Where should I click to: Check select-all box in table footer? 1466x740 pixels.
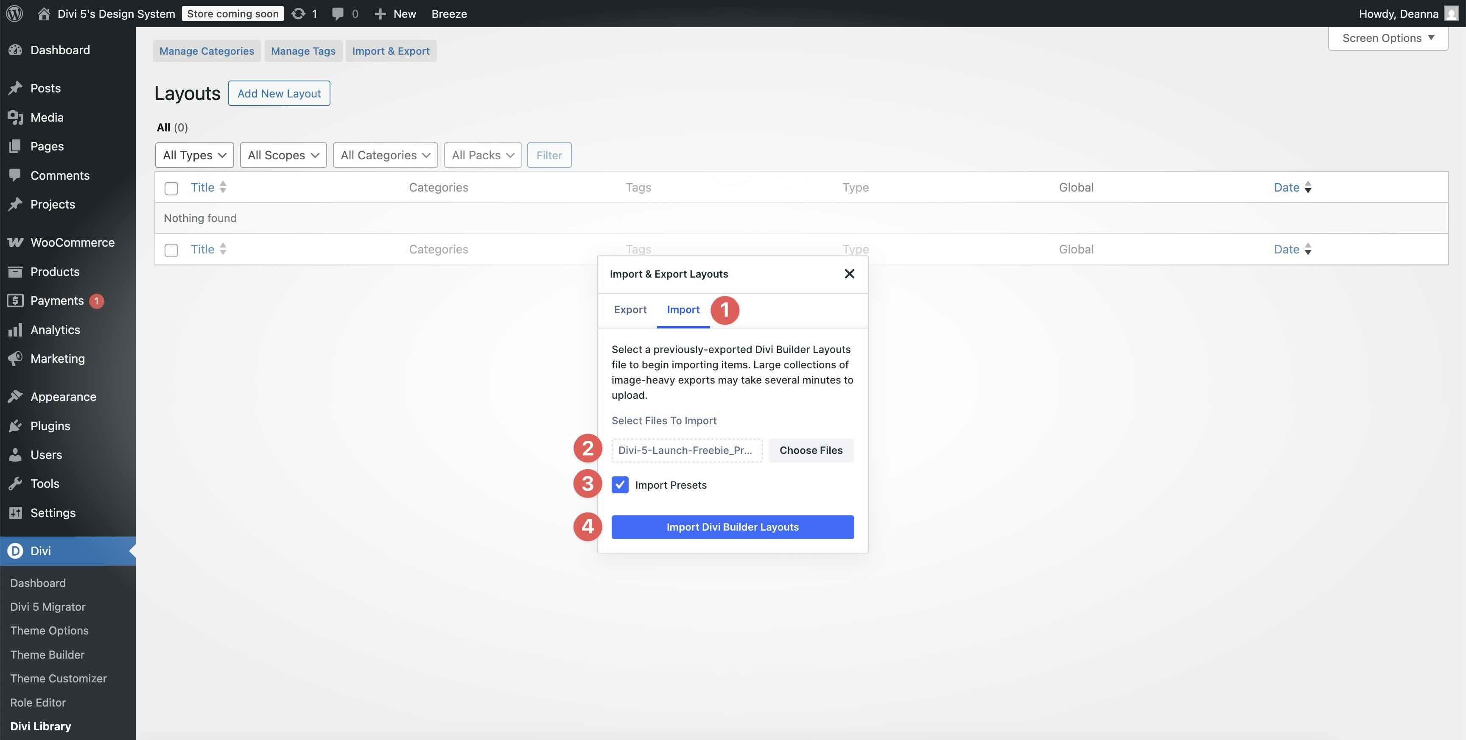171,250
